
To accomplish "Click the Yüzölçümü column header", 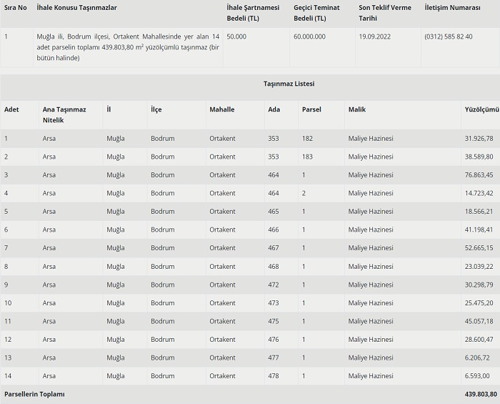I will tap(480, 109).
